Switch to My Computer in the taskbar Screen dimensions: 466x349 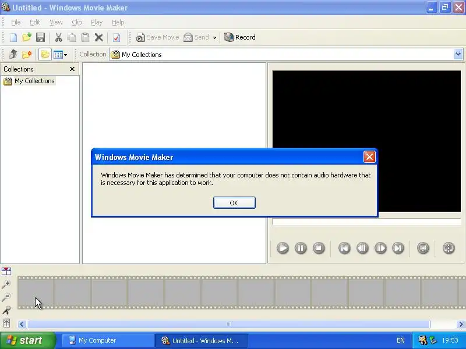[108, 340]
